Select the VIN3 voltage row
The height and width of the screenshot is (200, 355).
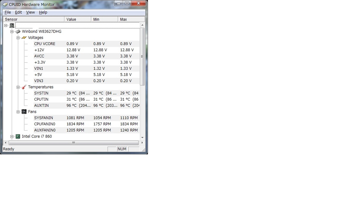pyautogui.click(x=86, y=81)
